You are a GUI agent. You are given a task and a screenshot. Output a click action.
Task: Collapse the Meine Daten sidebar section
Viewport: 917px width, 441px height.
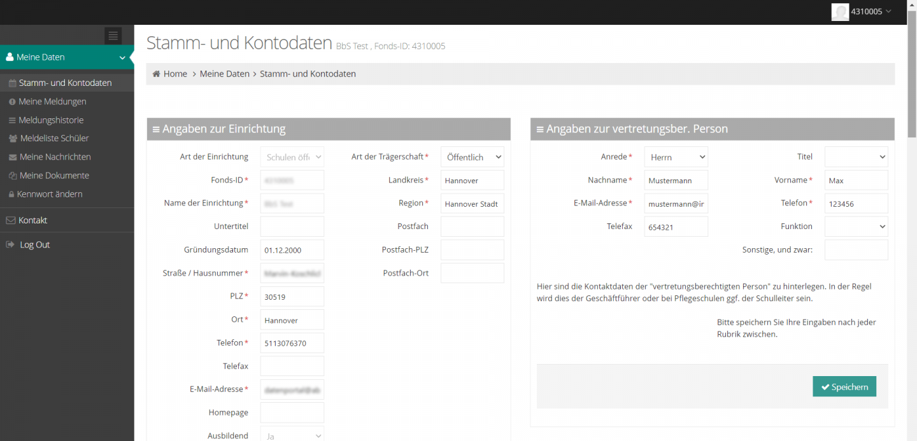[67, 57]
